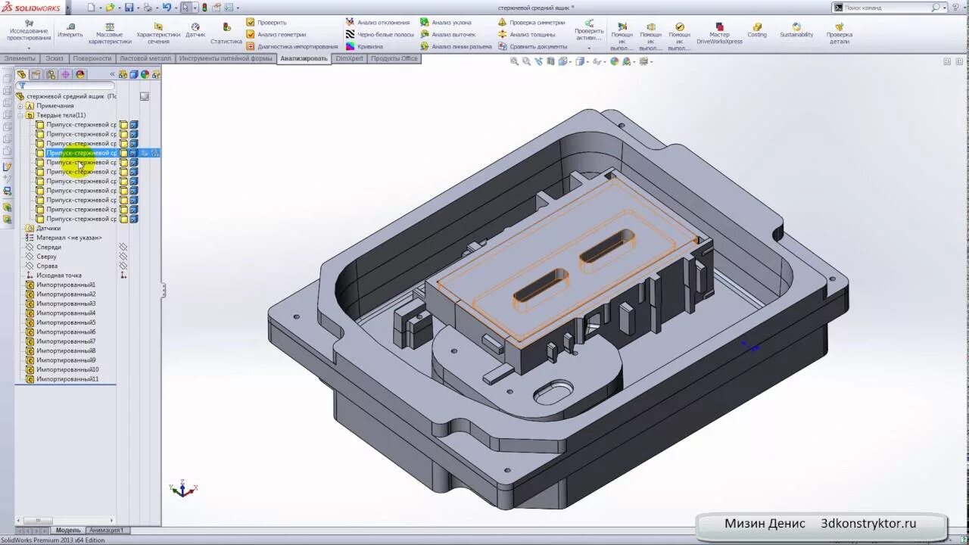Image resolution: width=969 pixels, height=545 pixels.
Task: Switch to the Элементы tab
Action: [x=19, y=58]
